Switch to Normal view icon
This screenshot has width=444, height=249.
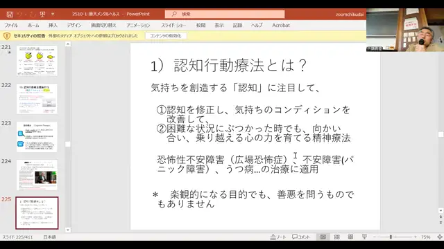323,237
